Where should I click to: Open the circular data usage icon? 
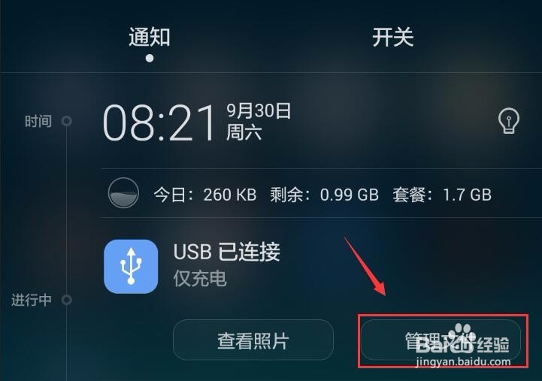click(123, 193)
